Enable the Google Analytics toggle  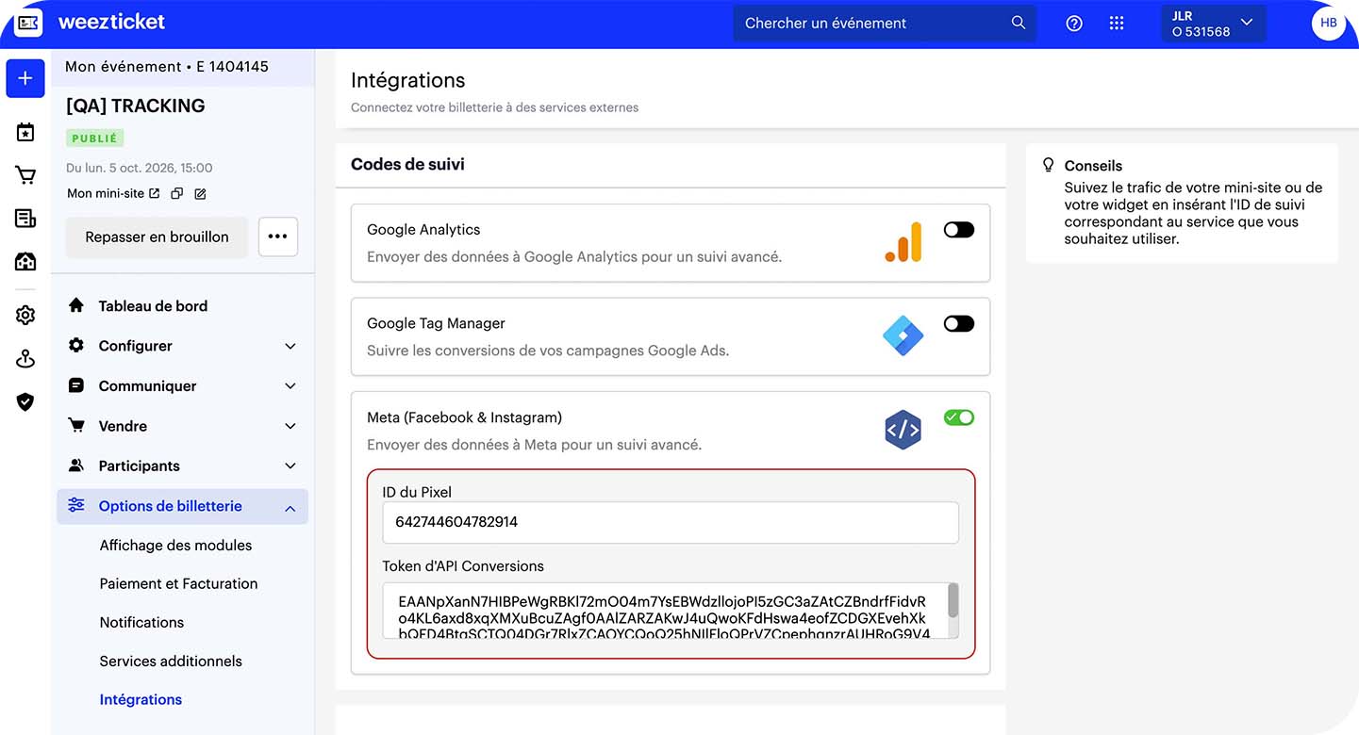pyautogui.click(x=958, y=229)
